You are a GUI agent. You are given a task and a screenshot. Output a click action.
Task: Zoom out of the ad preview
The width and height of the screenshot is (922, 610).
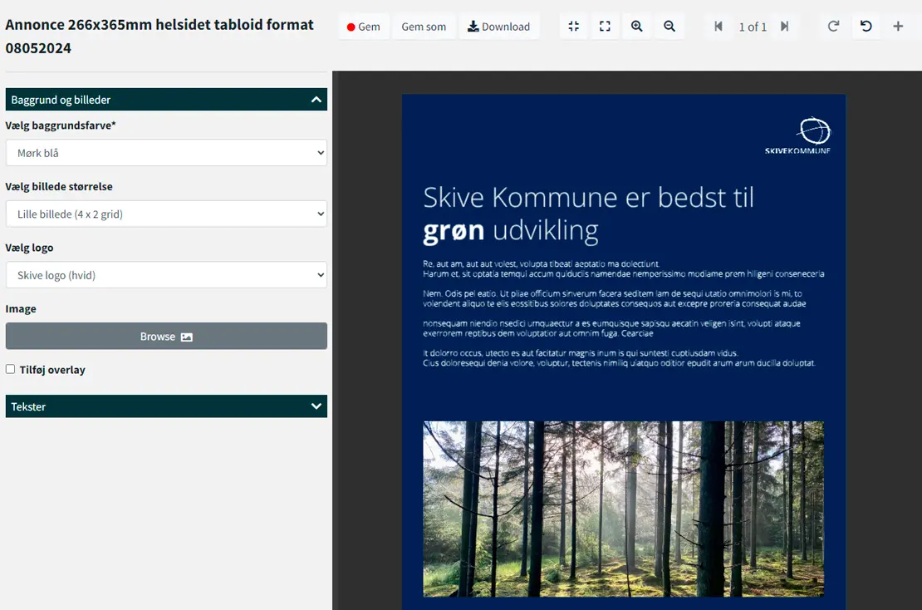click(669, 26)
